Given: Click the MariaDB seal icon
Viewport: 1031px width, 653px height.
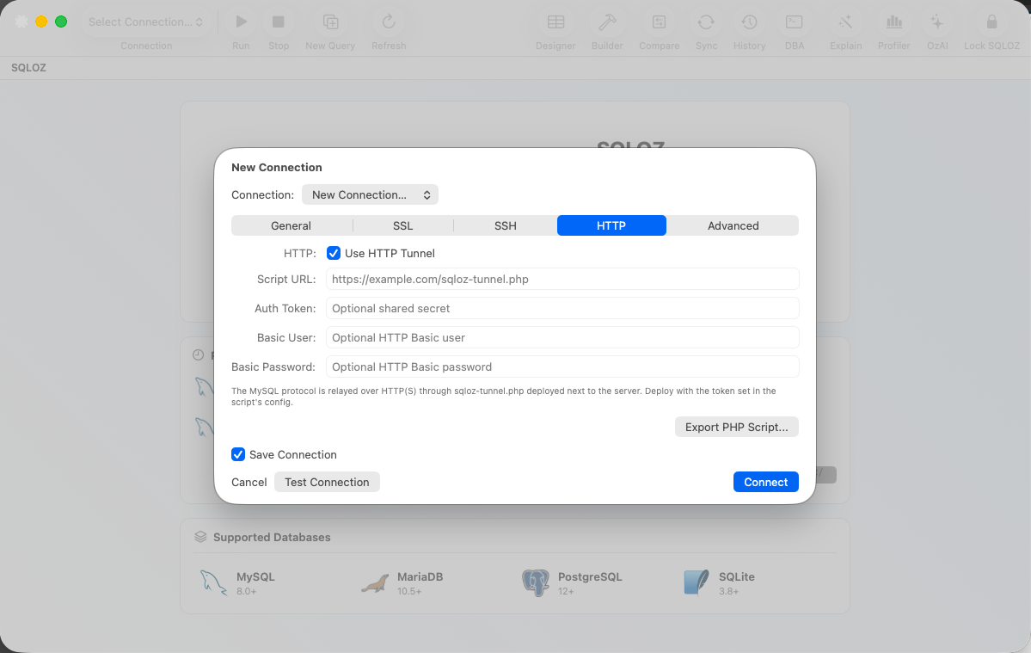Looking at the screenshot, I should click(x=375, y=584).
